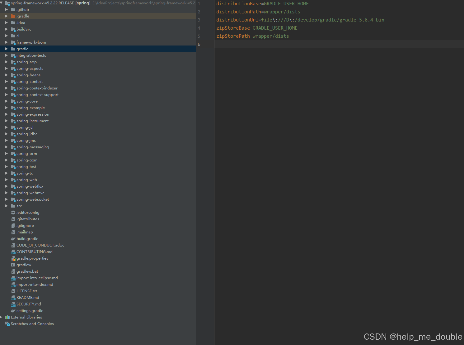Select the spring-web module
The image size is (464, 345).
[27, 180]
